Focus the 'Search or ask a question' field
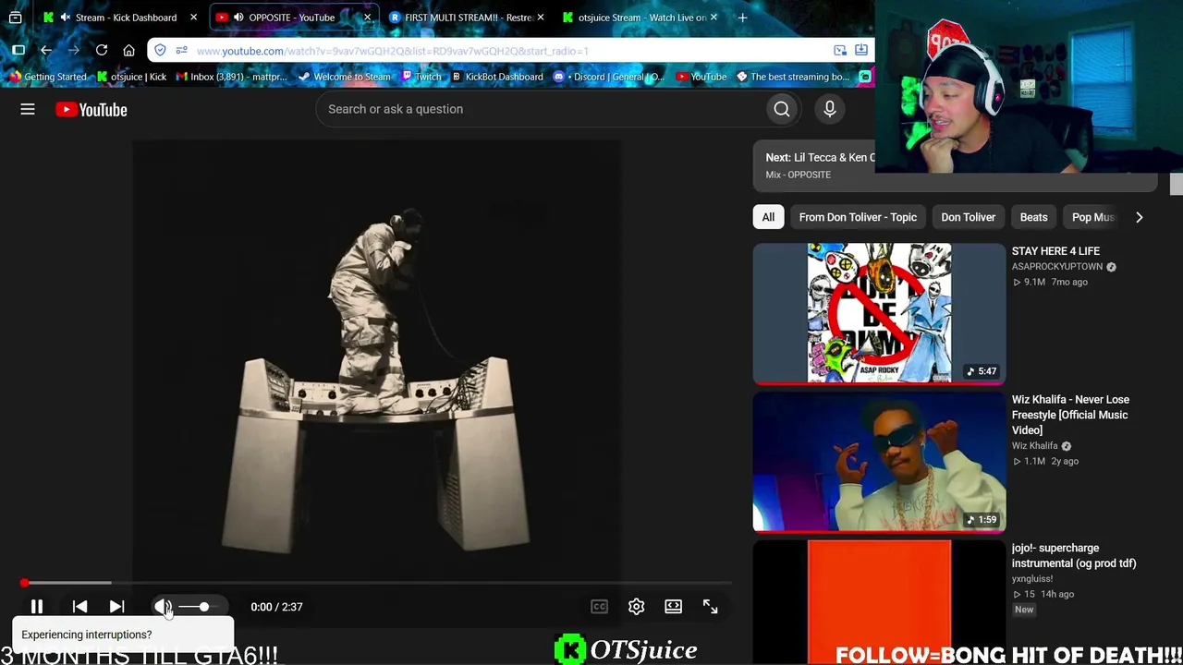 (x=541, y=109)
